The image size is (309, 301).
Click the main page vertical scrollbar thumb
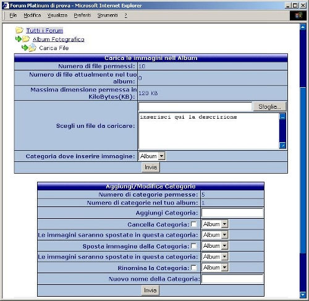(303, 171)
